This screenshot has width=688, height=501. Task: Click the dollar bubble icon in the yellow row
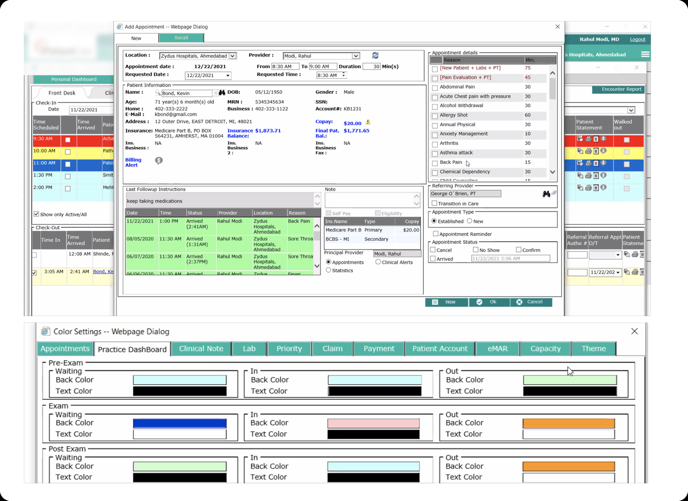603,151
